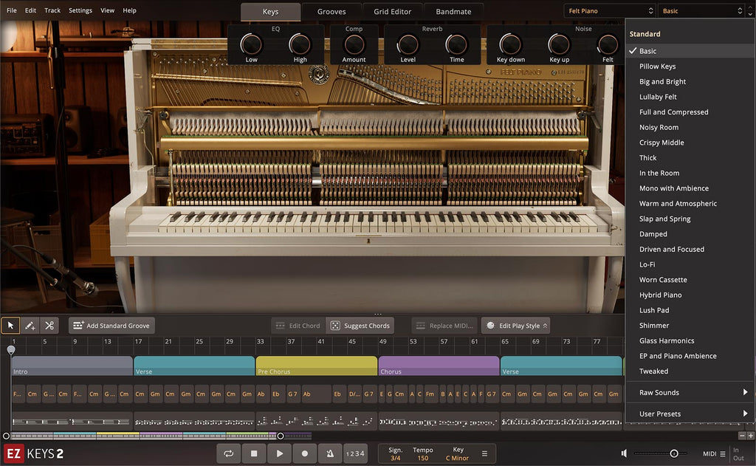Adjust the EQ High knob
756x466 pixels.
pyautogui.click(x=300, y=45)
